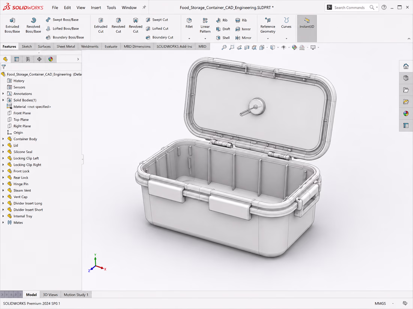Activate the Section View icon
The image size is (413, 309).
pyautogui.click(x=247, y=47)
